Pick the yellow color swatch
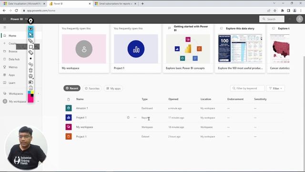This screenshot has width=305, height=172. point(32,92)
